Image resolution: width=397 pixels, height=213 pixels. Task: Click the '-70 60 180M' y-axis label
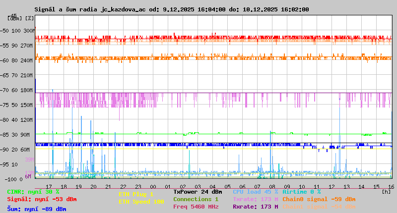click(x=17, y=90)
